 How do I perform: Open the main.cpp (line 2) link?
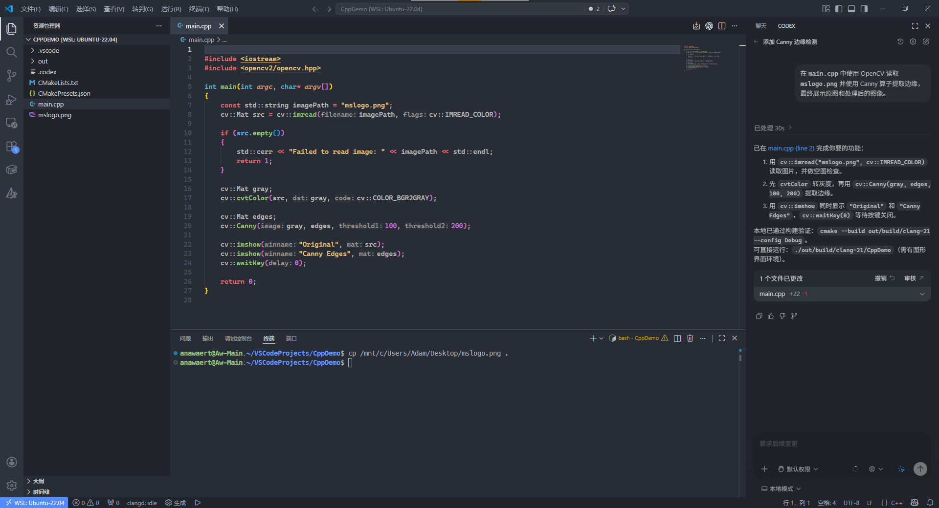pos(791,148)
